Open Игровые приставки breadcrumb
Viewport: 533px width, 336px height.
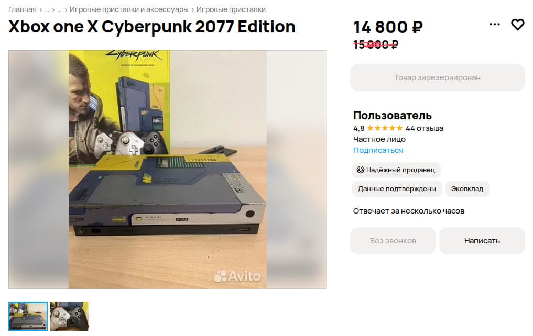[x=231, y=9]
